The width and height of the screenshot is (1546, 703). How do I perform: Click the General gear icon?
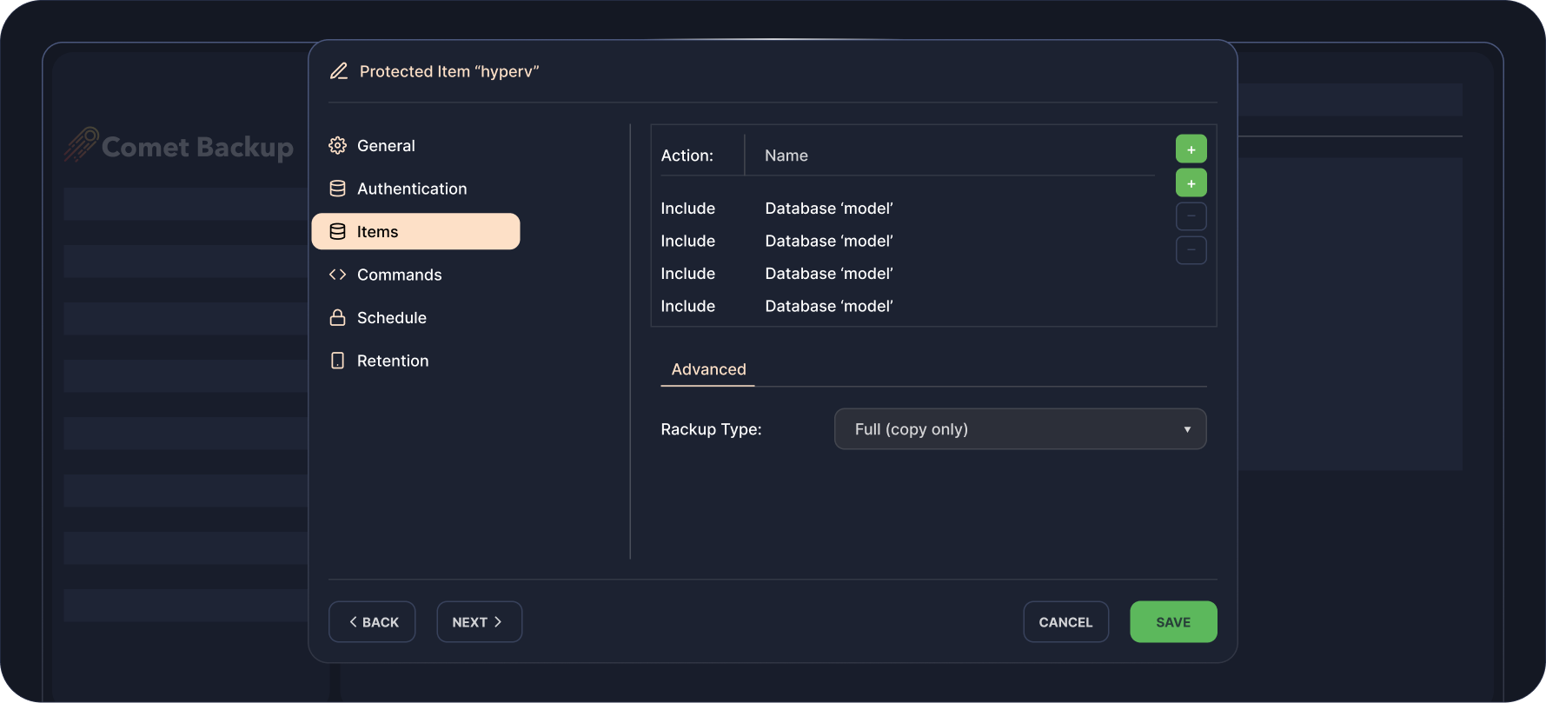coord(338,146)
